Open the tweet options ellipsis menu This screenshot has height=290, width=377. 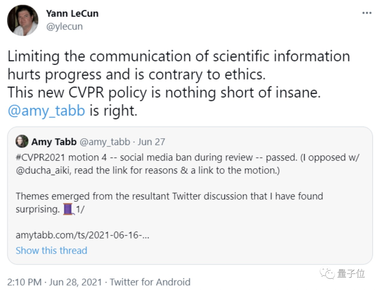(367, 13)
